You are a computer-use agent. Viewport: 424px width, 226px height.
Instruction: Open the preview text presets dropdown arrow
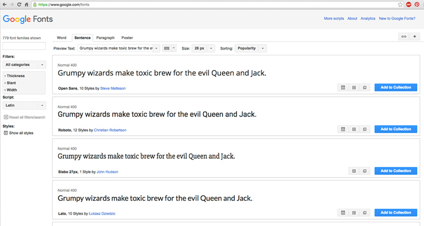pos(156,48)
